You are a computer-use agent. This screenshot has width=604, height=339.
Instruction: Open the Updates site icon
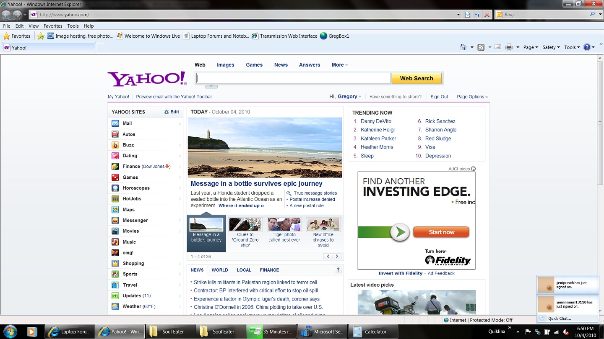[115, 295]
